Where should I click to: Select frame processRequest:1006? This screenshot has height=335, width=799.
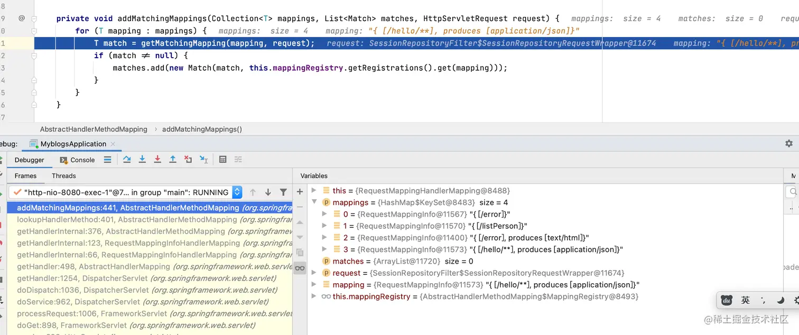click(x=150, y=313)
